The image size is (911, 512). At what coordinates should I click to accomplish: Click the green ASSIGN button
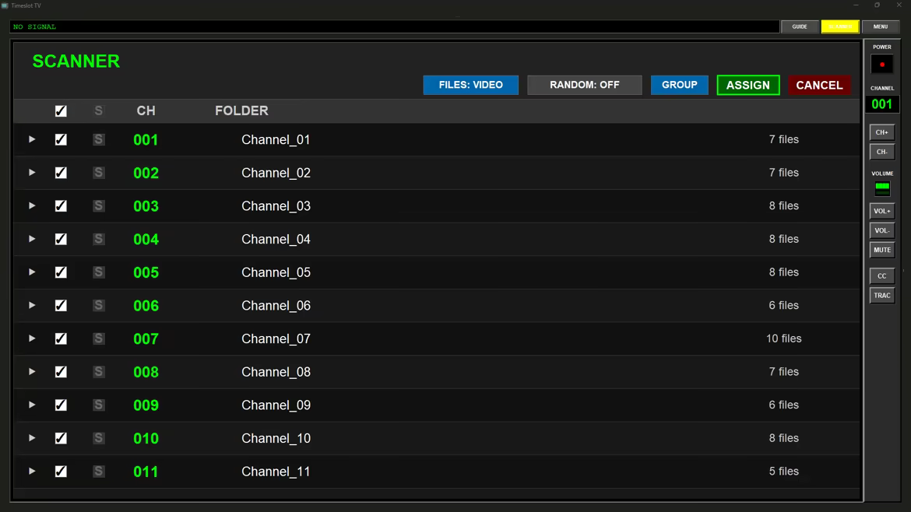(748, 85)
